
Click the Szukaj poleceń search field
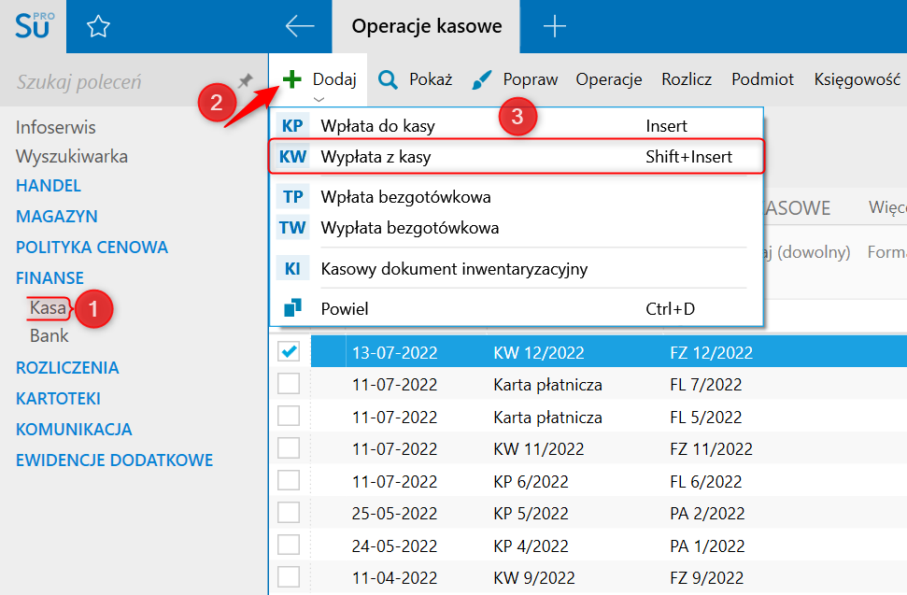pos(112,82)
